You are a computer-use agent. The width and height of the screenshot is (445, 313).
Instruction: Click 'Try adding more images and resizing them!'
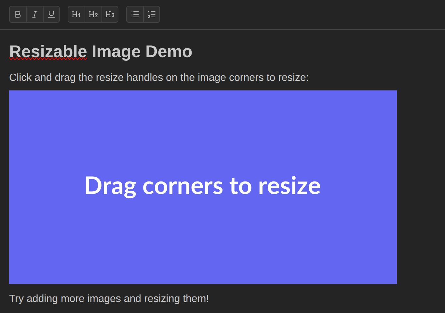109,298
